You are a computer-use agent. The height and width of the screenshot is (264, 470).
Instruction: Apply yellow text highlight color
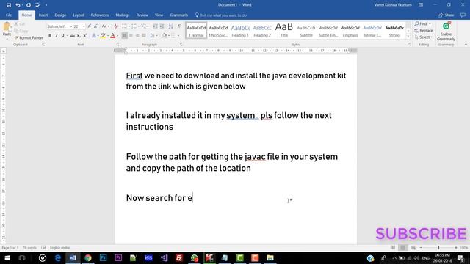103,36
